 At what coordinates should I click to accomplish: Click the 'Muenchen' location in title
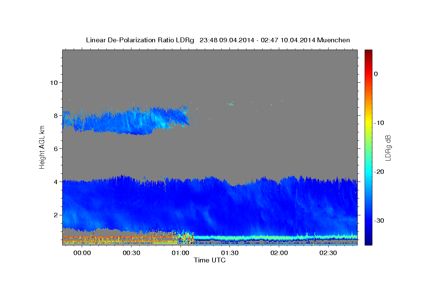pyautogui.click(x=334, y=40)
